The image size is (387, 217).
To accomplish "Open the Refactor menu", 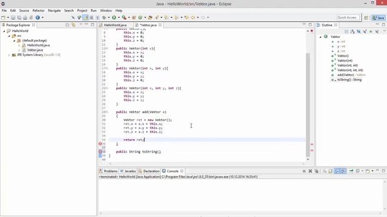I will coord(39,11).
